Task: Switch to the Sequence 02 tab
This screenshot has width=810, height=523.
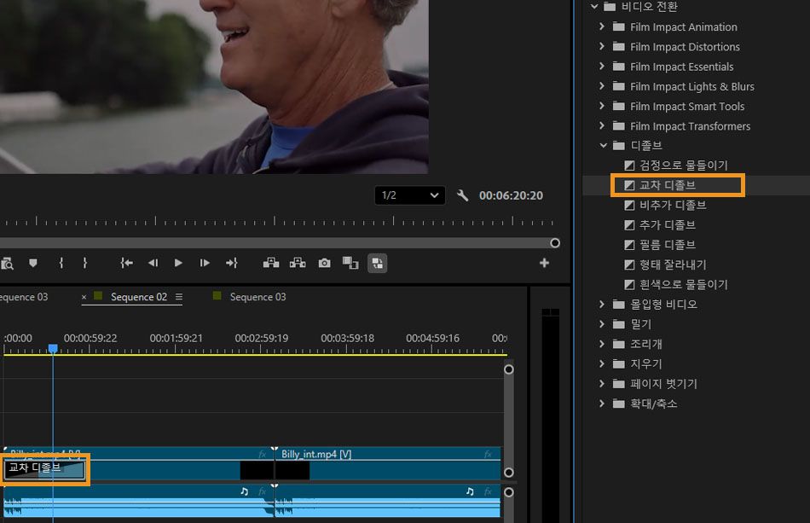Action: pos(138,297)
